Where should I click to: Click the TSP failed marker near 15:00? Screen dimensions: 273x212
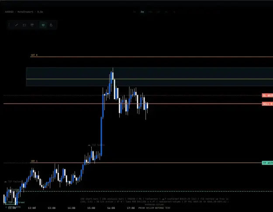pyautogui.click(x=96, y=145)
